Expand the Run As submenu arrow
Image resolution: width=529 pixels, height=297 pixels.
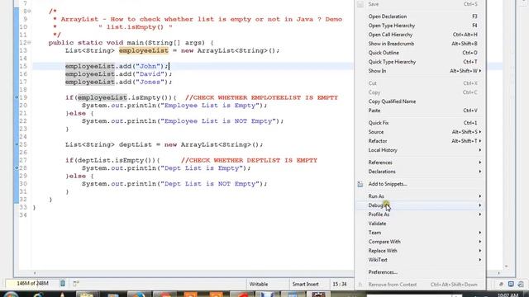click(x=479, y=196)
